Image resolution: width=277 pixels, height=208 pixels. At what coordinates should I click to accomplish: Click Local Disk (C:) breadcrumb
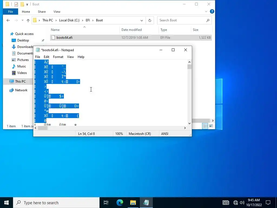point(69,20)
